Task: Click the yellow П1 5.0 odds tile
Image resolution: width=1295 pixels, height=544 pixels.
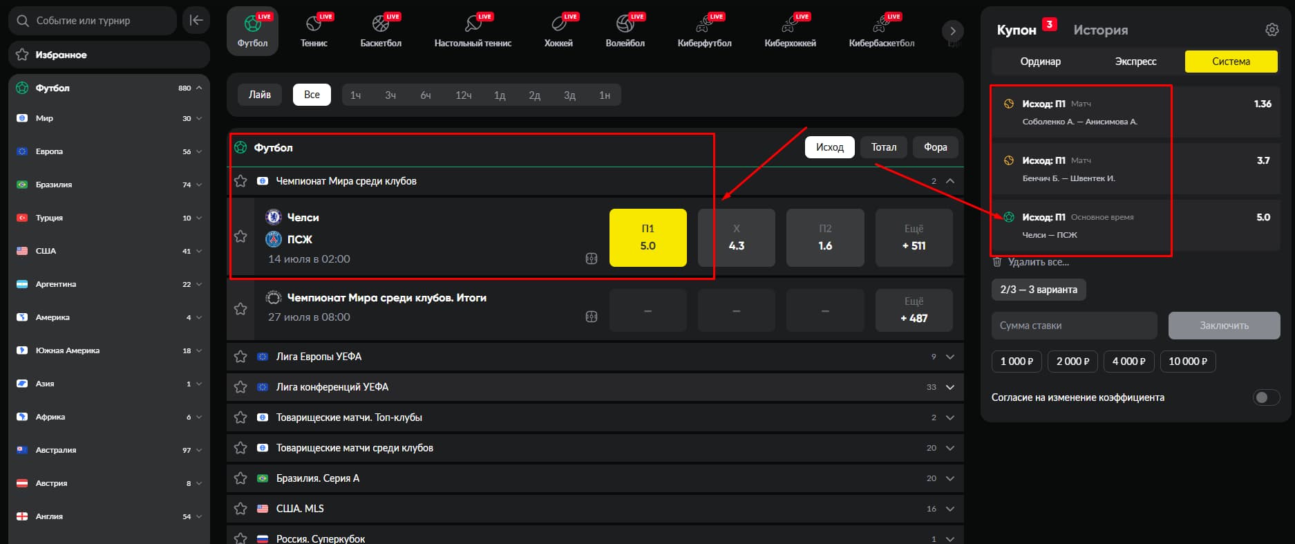Action: (x=648, y=238)
